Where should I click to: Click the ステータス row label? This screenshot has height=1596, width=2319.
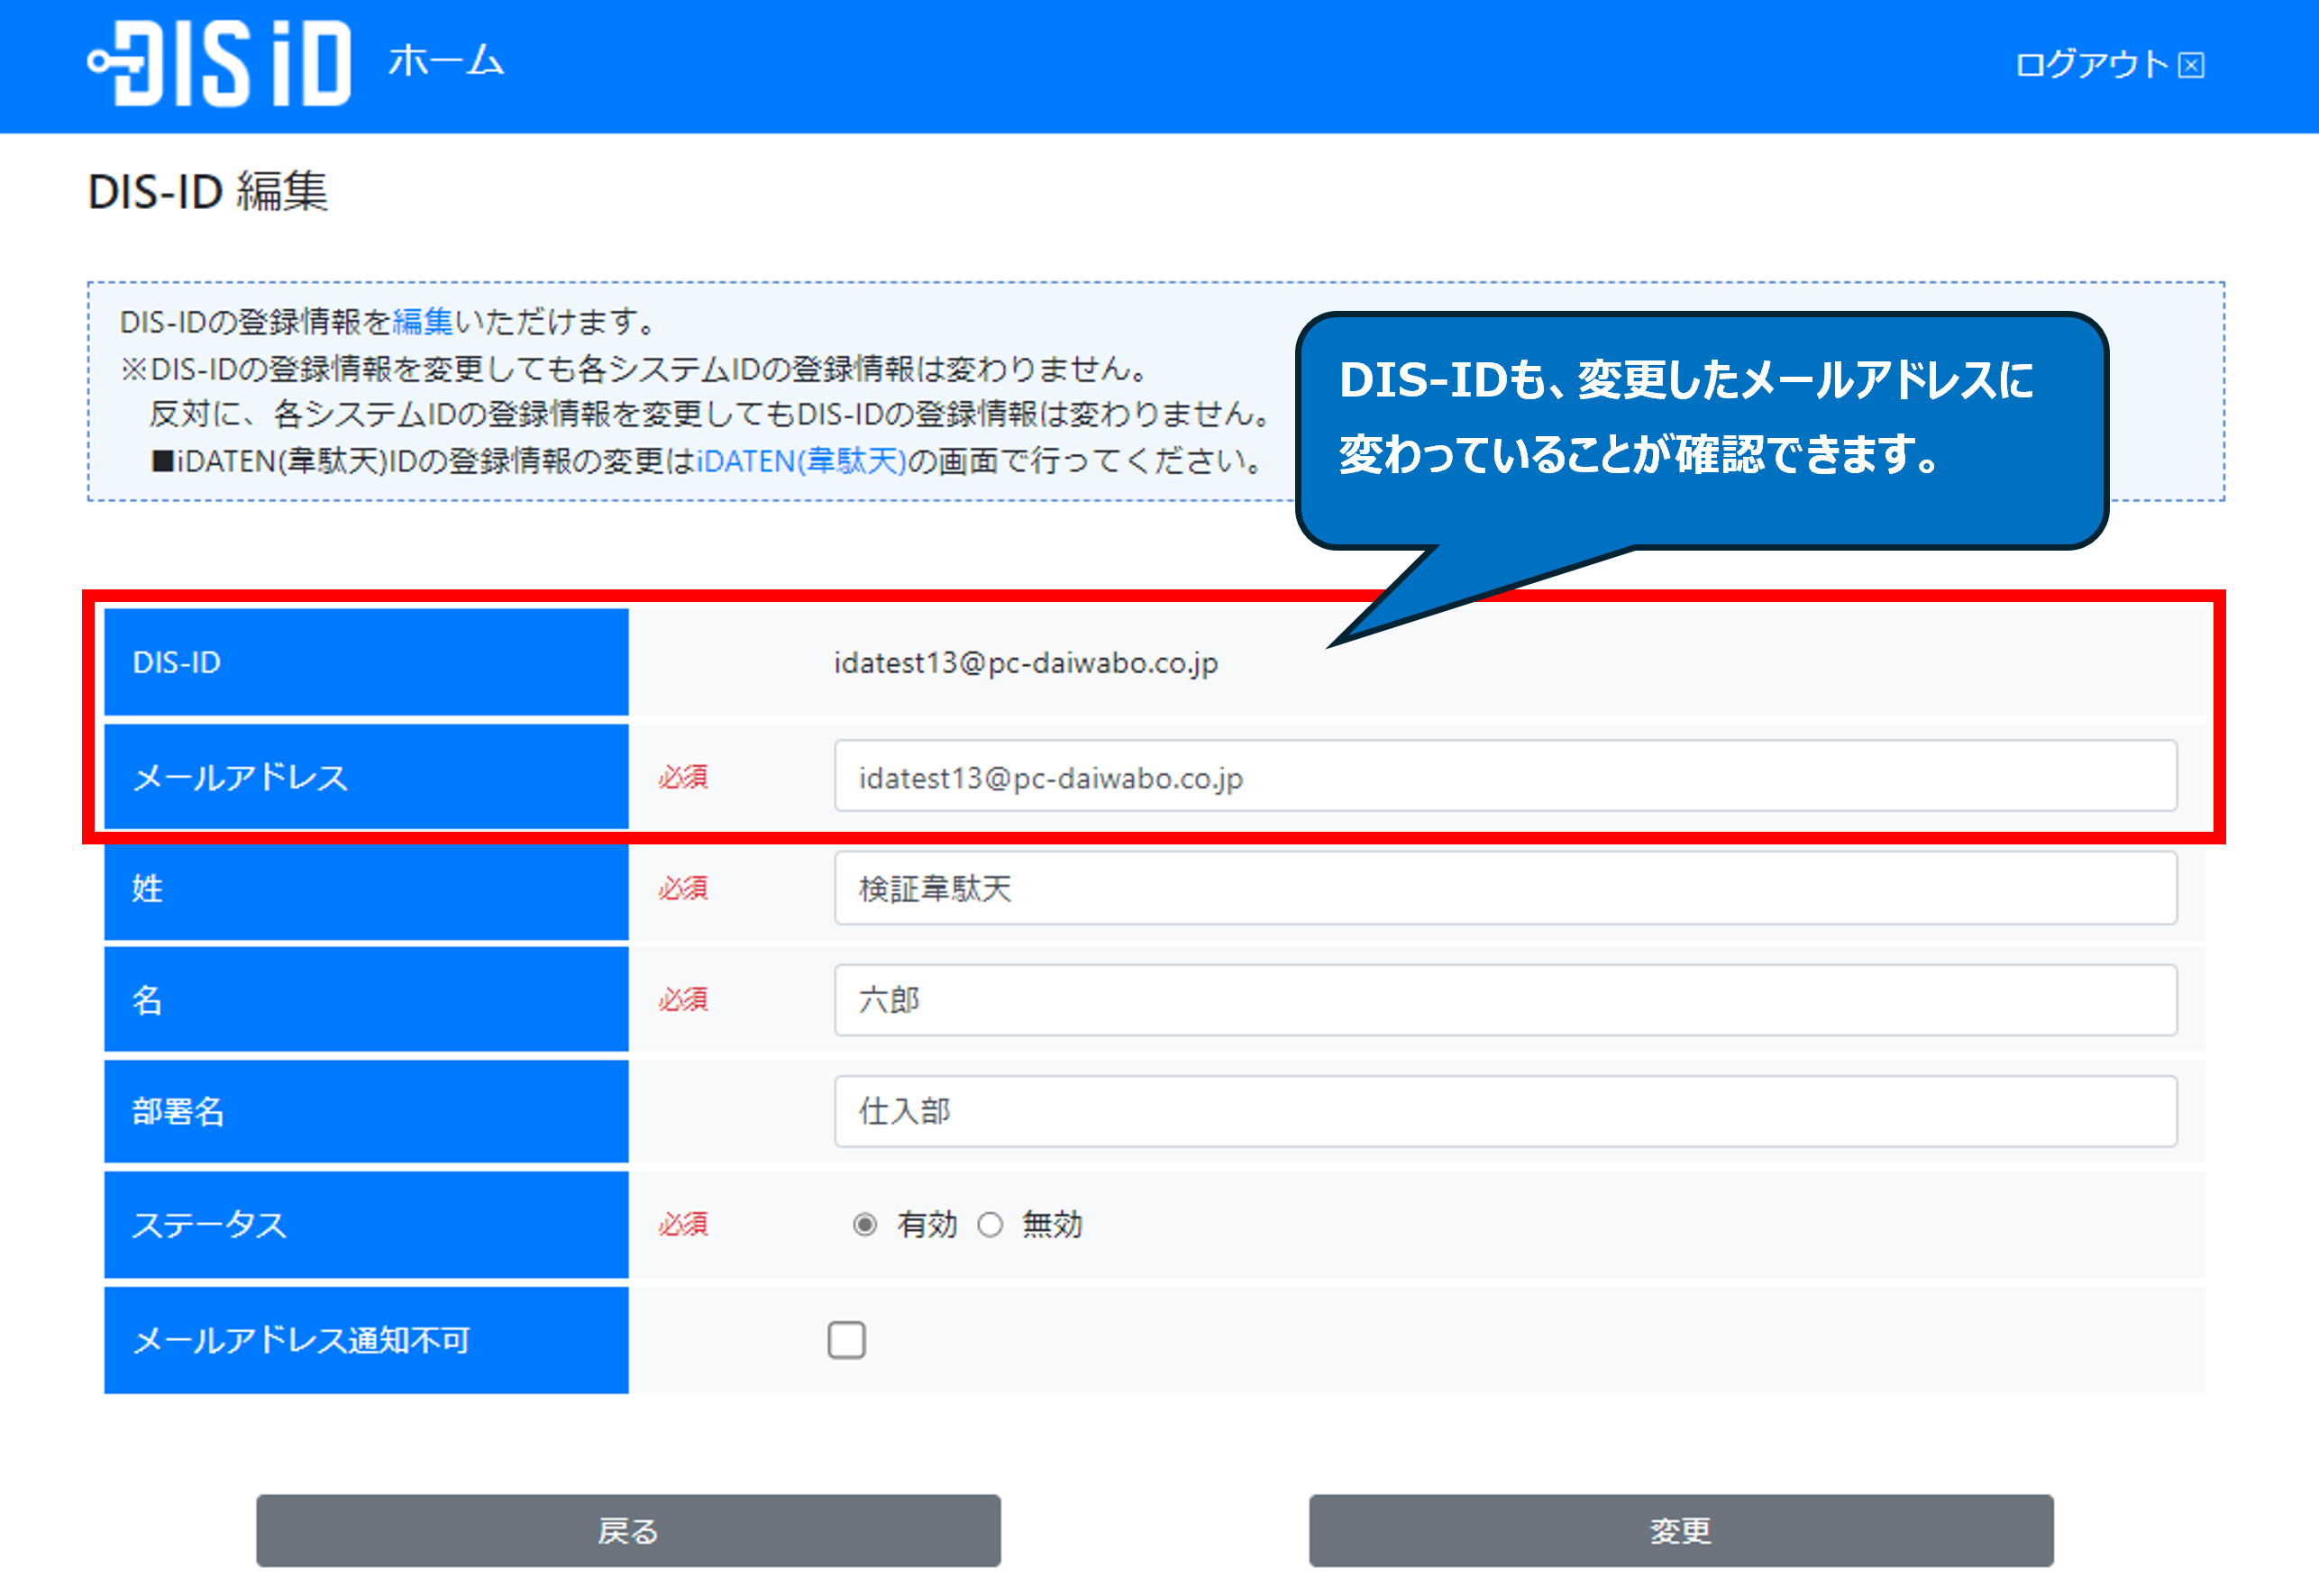pos(210,1225)
